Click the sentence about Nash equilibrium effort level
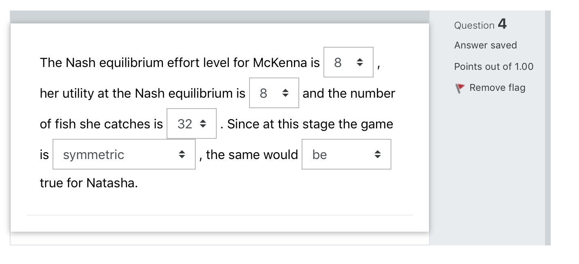 pyautogui.click(x=180, y=63)
